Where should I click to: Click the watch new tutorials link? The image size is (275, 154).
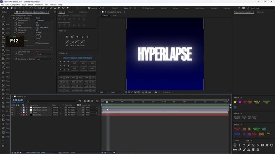77,58
